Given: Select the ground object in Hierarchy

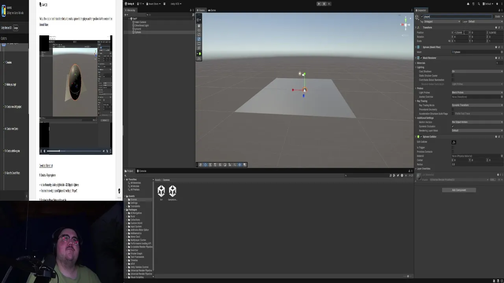Looking at the screenshot, I should pyautogui.click(x=137, y=29).
